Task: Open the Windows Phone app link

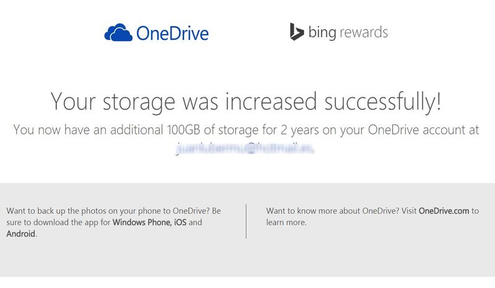Action: (142, 222)
